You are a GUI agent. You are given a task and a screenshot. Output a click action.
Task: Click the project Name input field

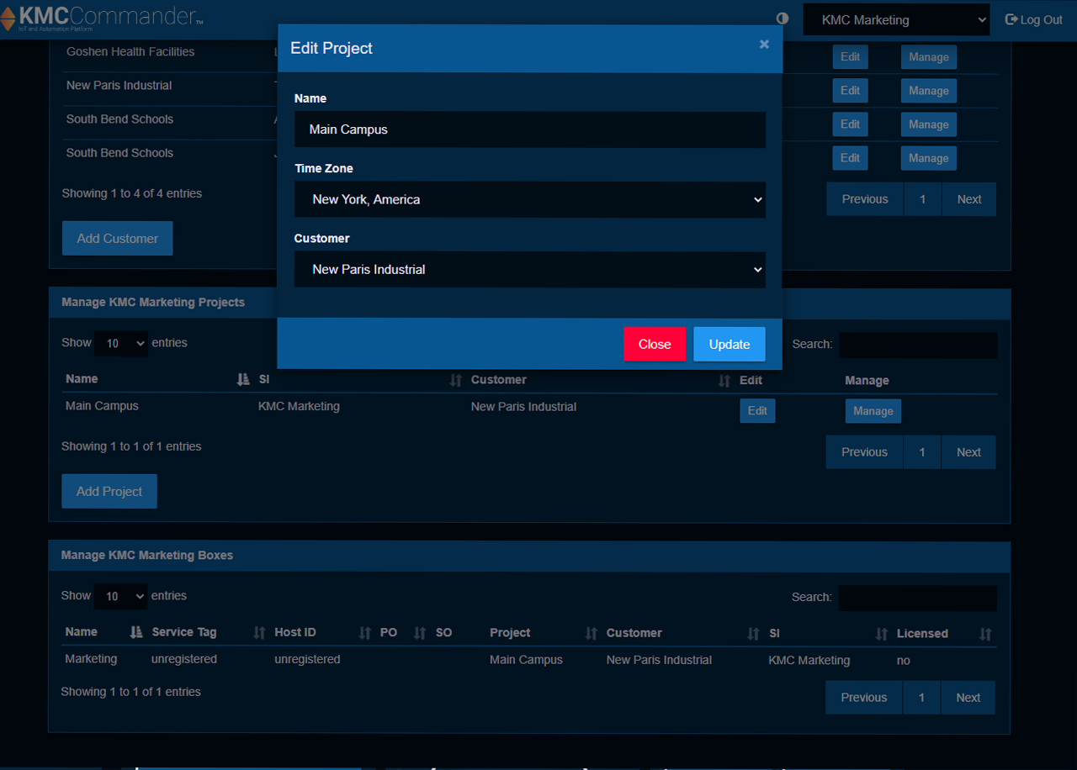point(530,129)
